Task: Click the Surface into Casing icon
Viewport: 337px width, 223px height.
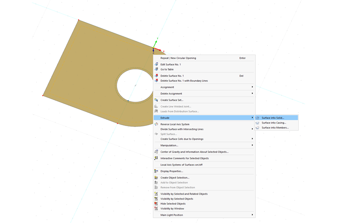Action: pos(258,123)
